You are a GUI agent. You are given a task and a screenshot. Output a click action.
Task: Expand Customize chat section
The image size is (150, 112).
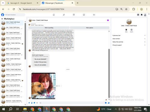point(129,36)
